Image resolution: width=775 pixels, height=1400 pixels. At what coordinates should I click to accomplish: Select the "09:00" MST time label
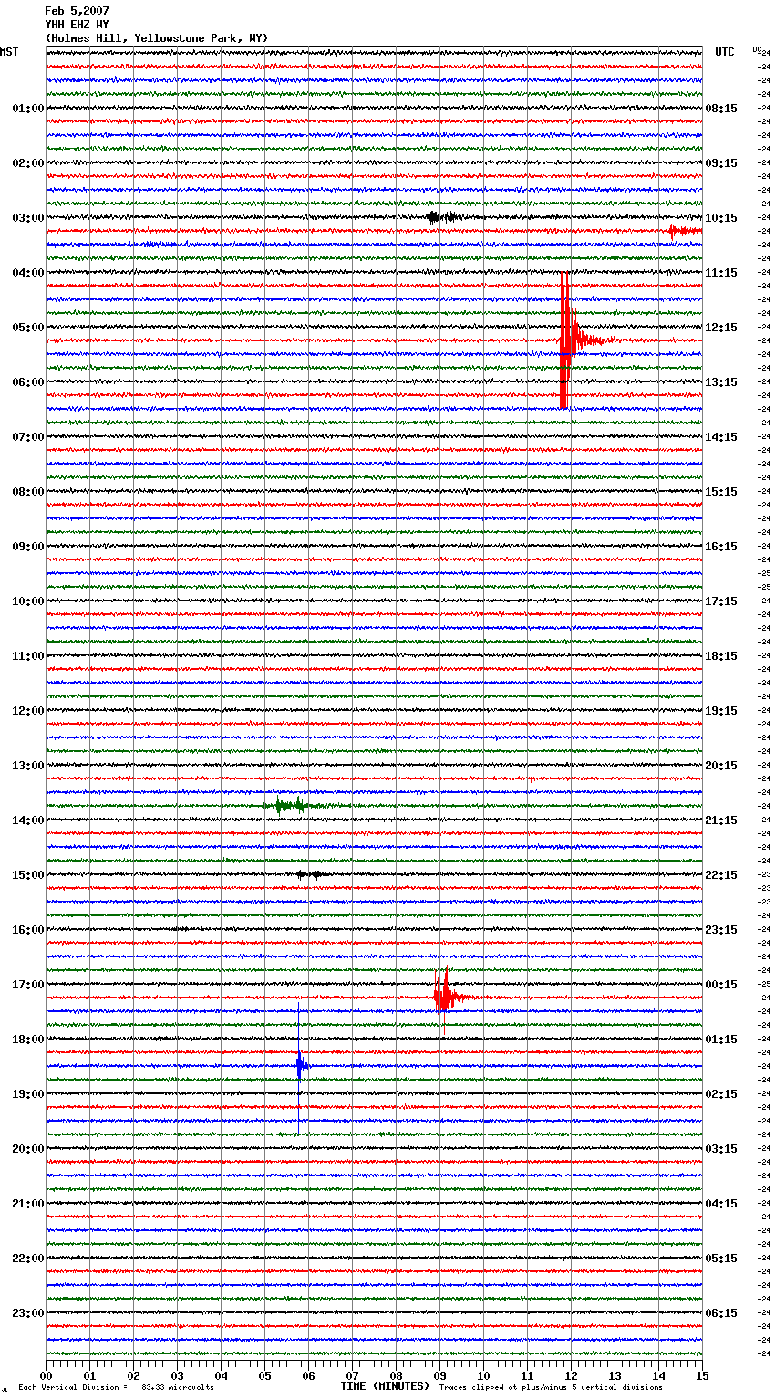28,547
